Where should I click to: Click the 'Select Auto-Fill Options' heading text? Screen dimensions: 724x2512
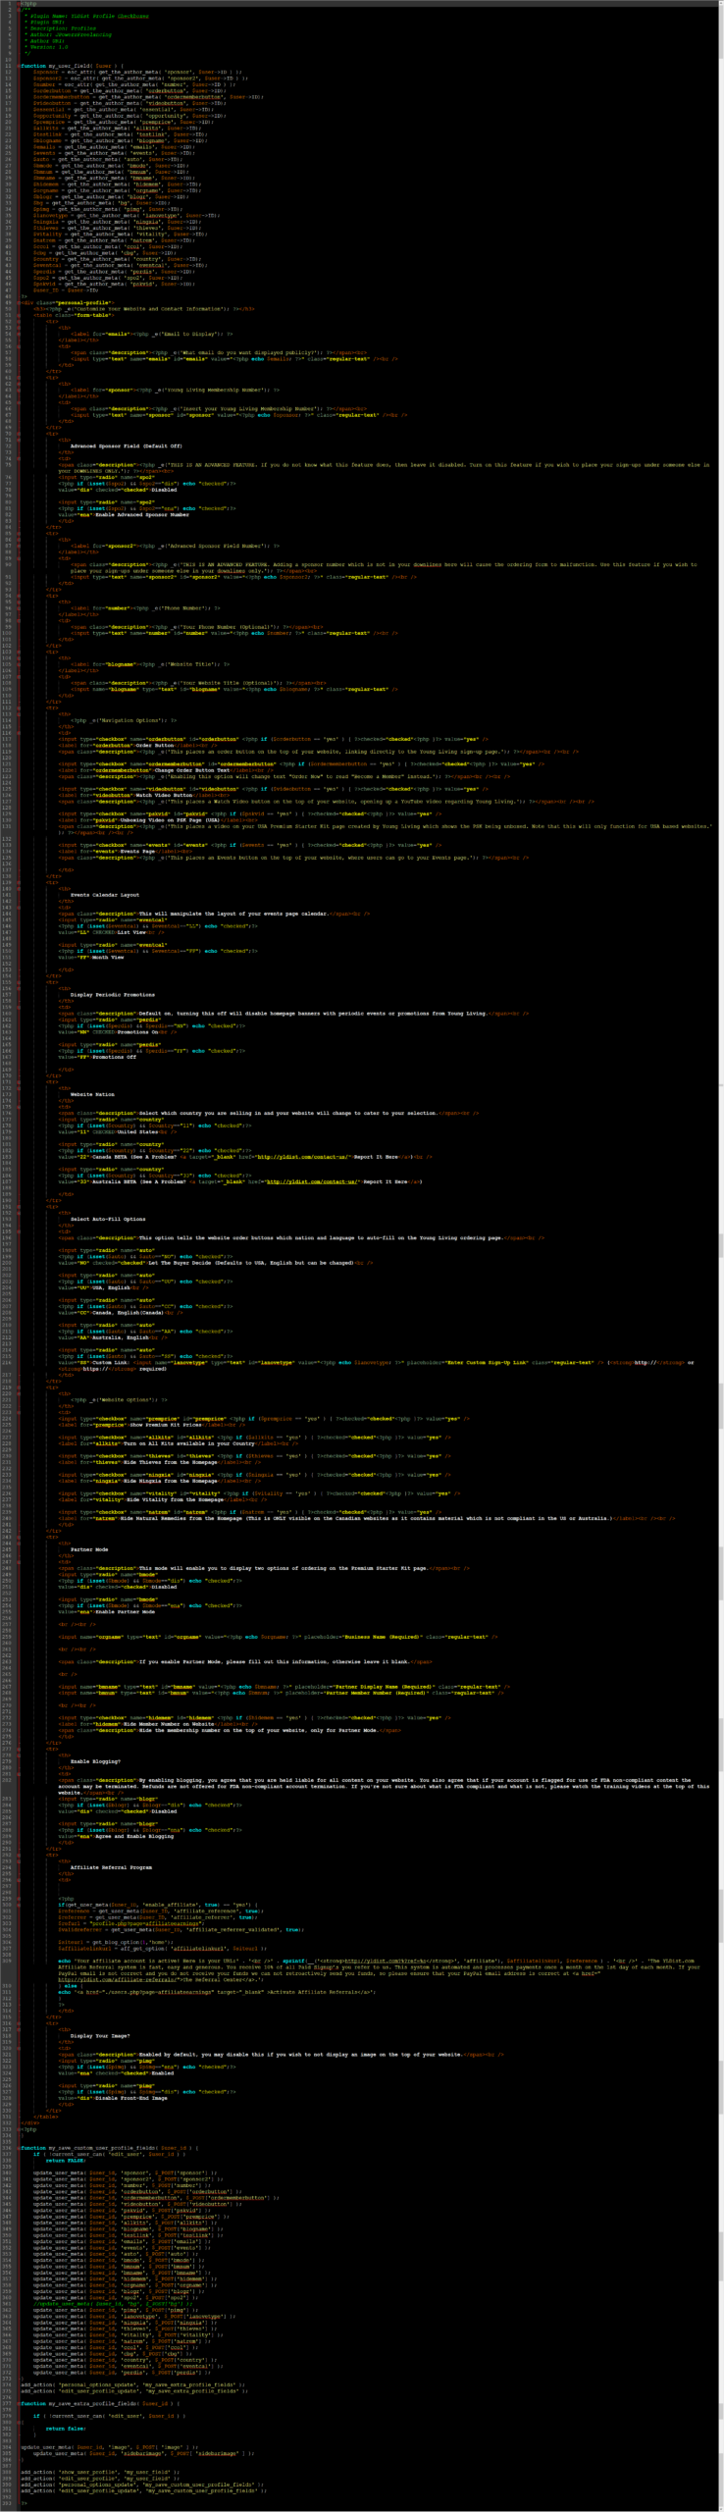[x=108, y=1219]
